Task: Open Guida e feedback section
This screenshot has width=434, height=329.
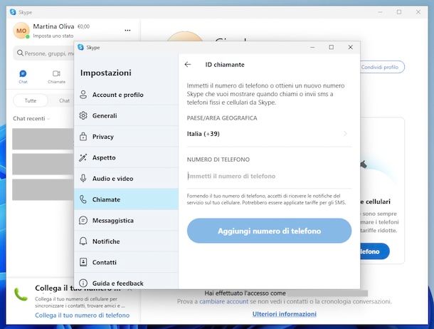Action: pyautogui.click(x=126, y=283)
